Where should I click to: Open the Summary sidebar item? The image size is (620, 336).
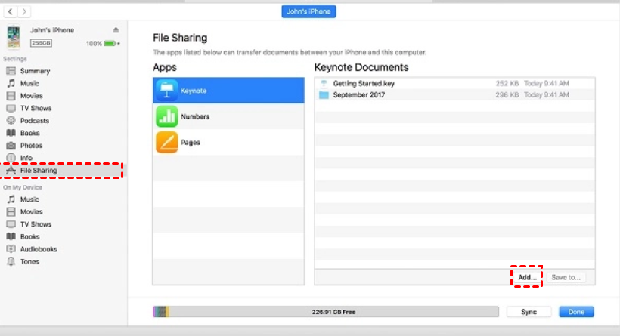click(x=35, y=71)
